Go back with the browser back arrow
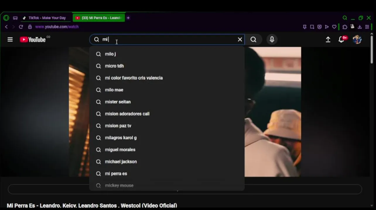The image size is (376, 210). pyautogui.click(x=6, y=27)
